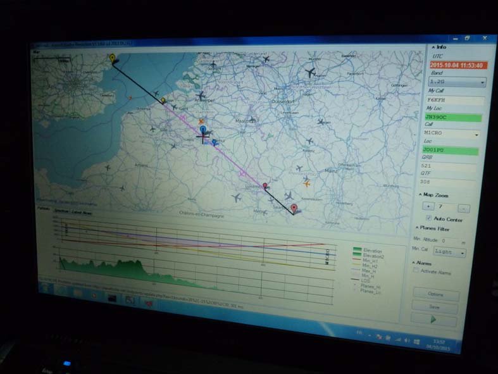The image size is (498, 374).
Task: Click the orange airplane icon near Mainz
Action: [x=307, y=184]
